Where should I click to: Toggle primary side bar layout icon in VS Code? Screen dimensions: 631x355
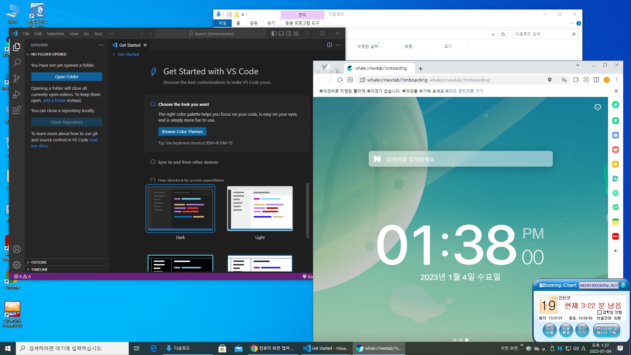pos(274,34)
